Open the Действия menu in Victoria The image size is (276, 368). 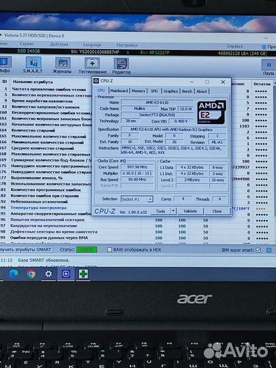point(59,44)
